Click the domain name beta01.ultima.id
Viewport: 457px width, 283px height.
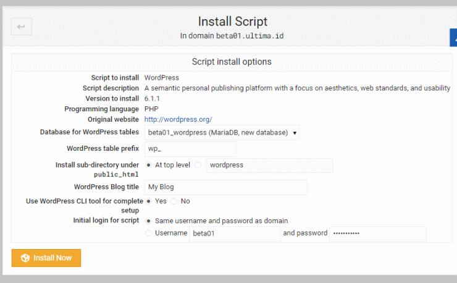pyautogui.click(x=249, y=36)
